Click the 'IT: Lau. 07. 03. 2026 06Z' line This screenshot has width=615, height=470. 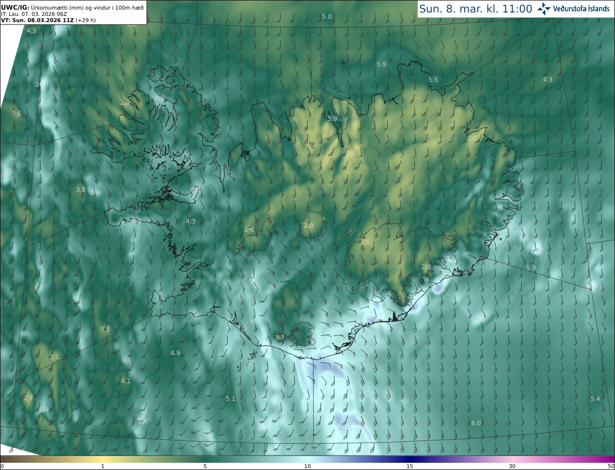34,14
